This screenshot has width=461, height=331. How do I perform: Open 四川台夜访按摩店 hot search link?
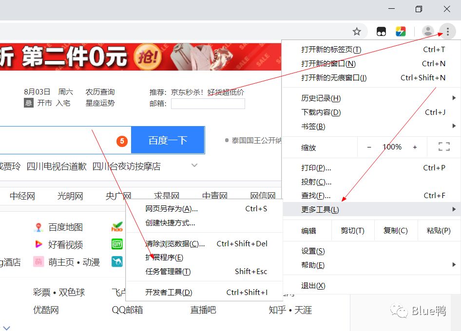(x=126, y=166)
